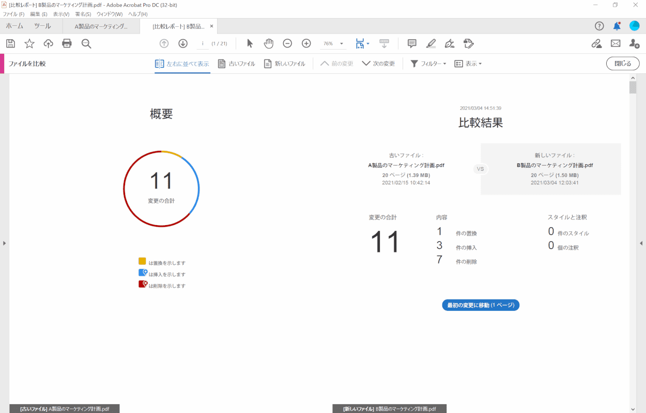Click the blue insertion legend swatch
Screen dimensions: 646x413
pos(143,273)
